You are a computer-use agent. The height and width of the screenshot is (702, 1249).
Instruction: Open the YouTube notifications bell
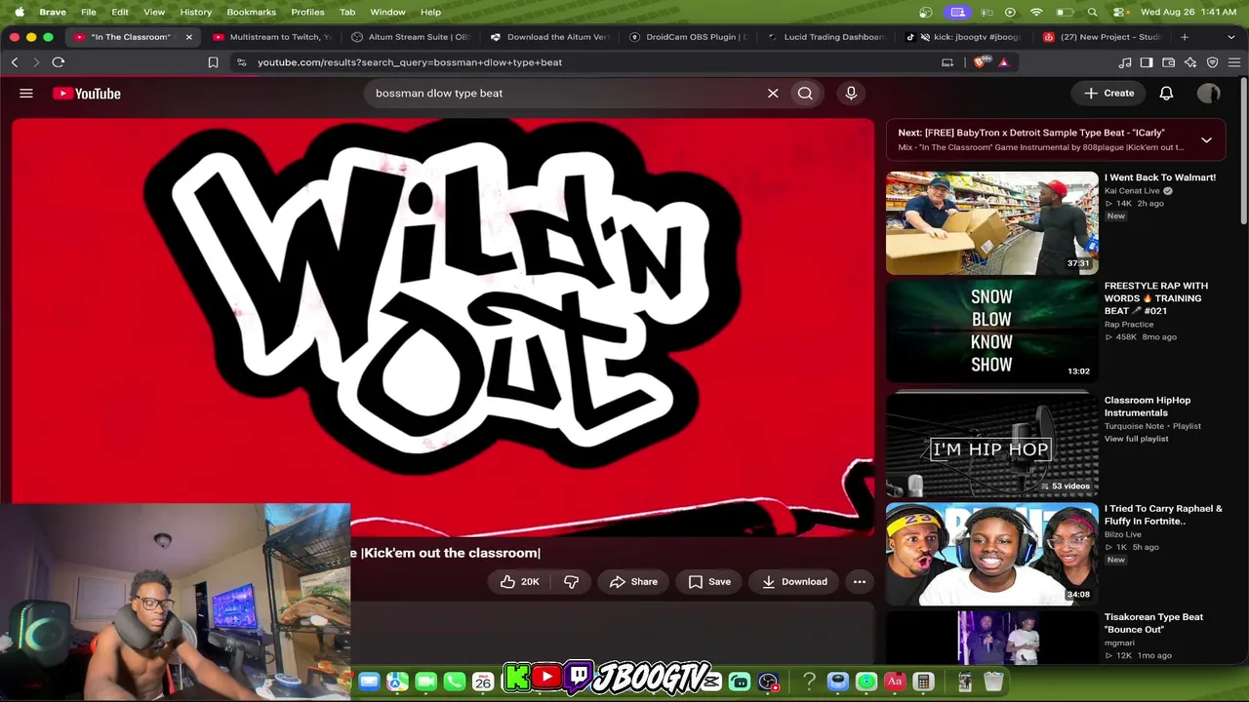[x=1166, y=94]
